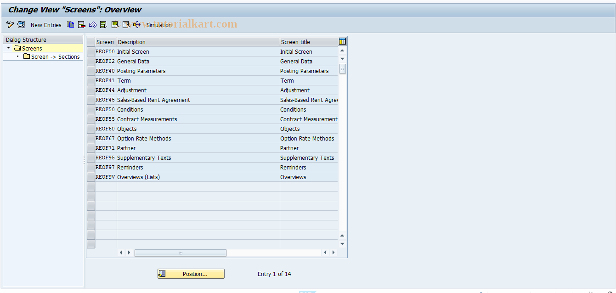Click the Description column header
Screen dimensions: 616x293
tap(198, 42)
